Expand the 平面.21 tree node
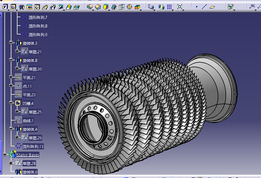The width and height of the screenshot is (261, 178). point(11,77)
